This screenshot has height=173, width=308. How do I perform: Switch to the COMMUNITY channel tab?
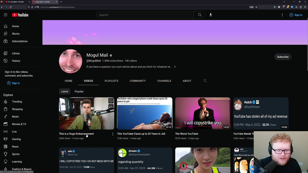[x=138, y=81]
